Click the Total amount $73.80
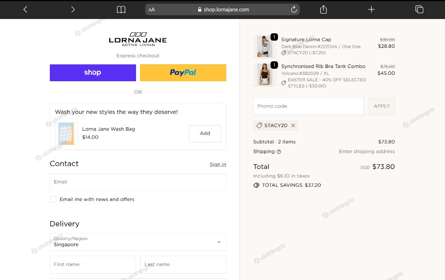The height and width of the screenshot is (280, 445). coord(383,167)
